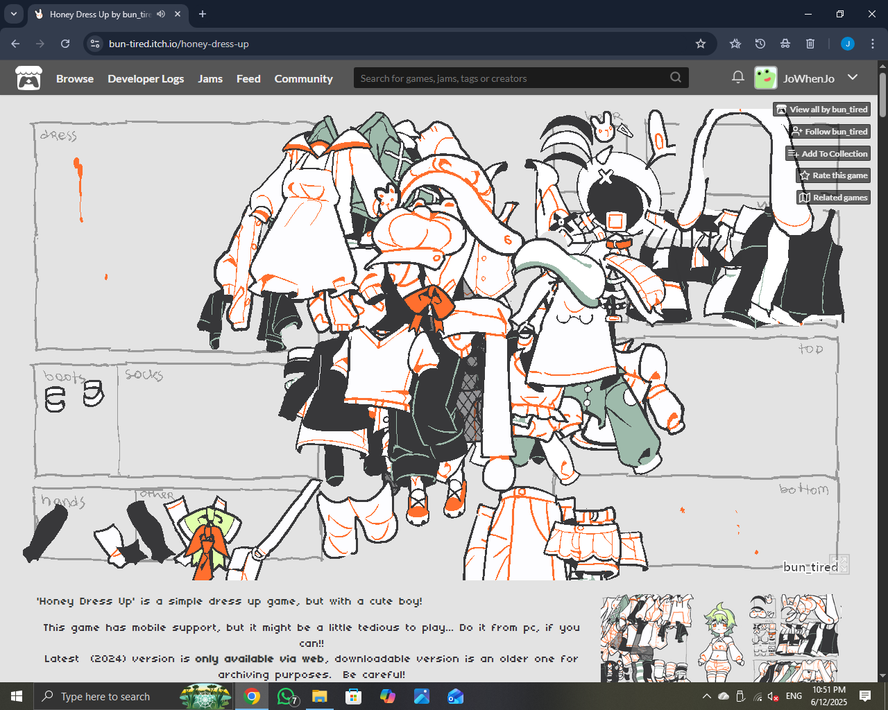
Task: Open the history clock extension in toolbar
Action: pos(760,44)
